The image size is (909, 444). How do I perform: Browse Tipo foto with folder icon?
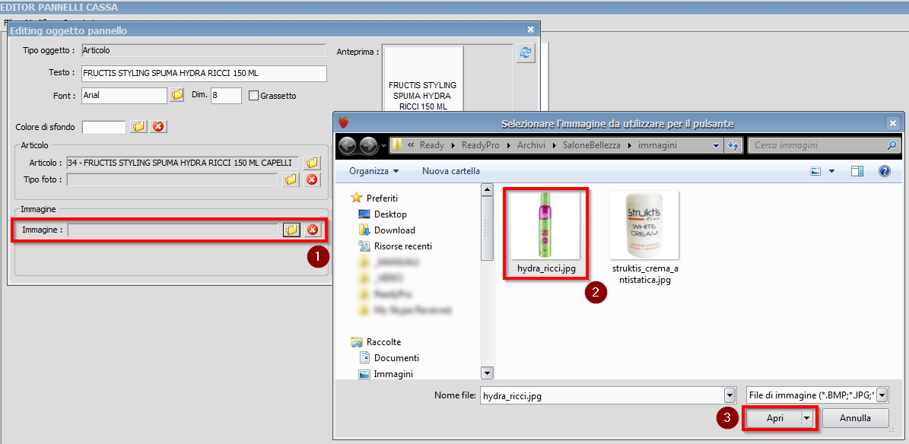pyautogui.click(x=291, y=179)
